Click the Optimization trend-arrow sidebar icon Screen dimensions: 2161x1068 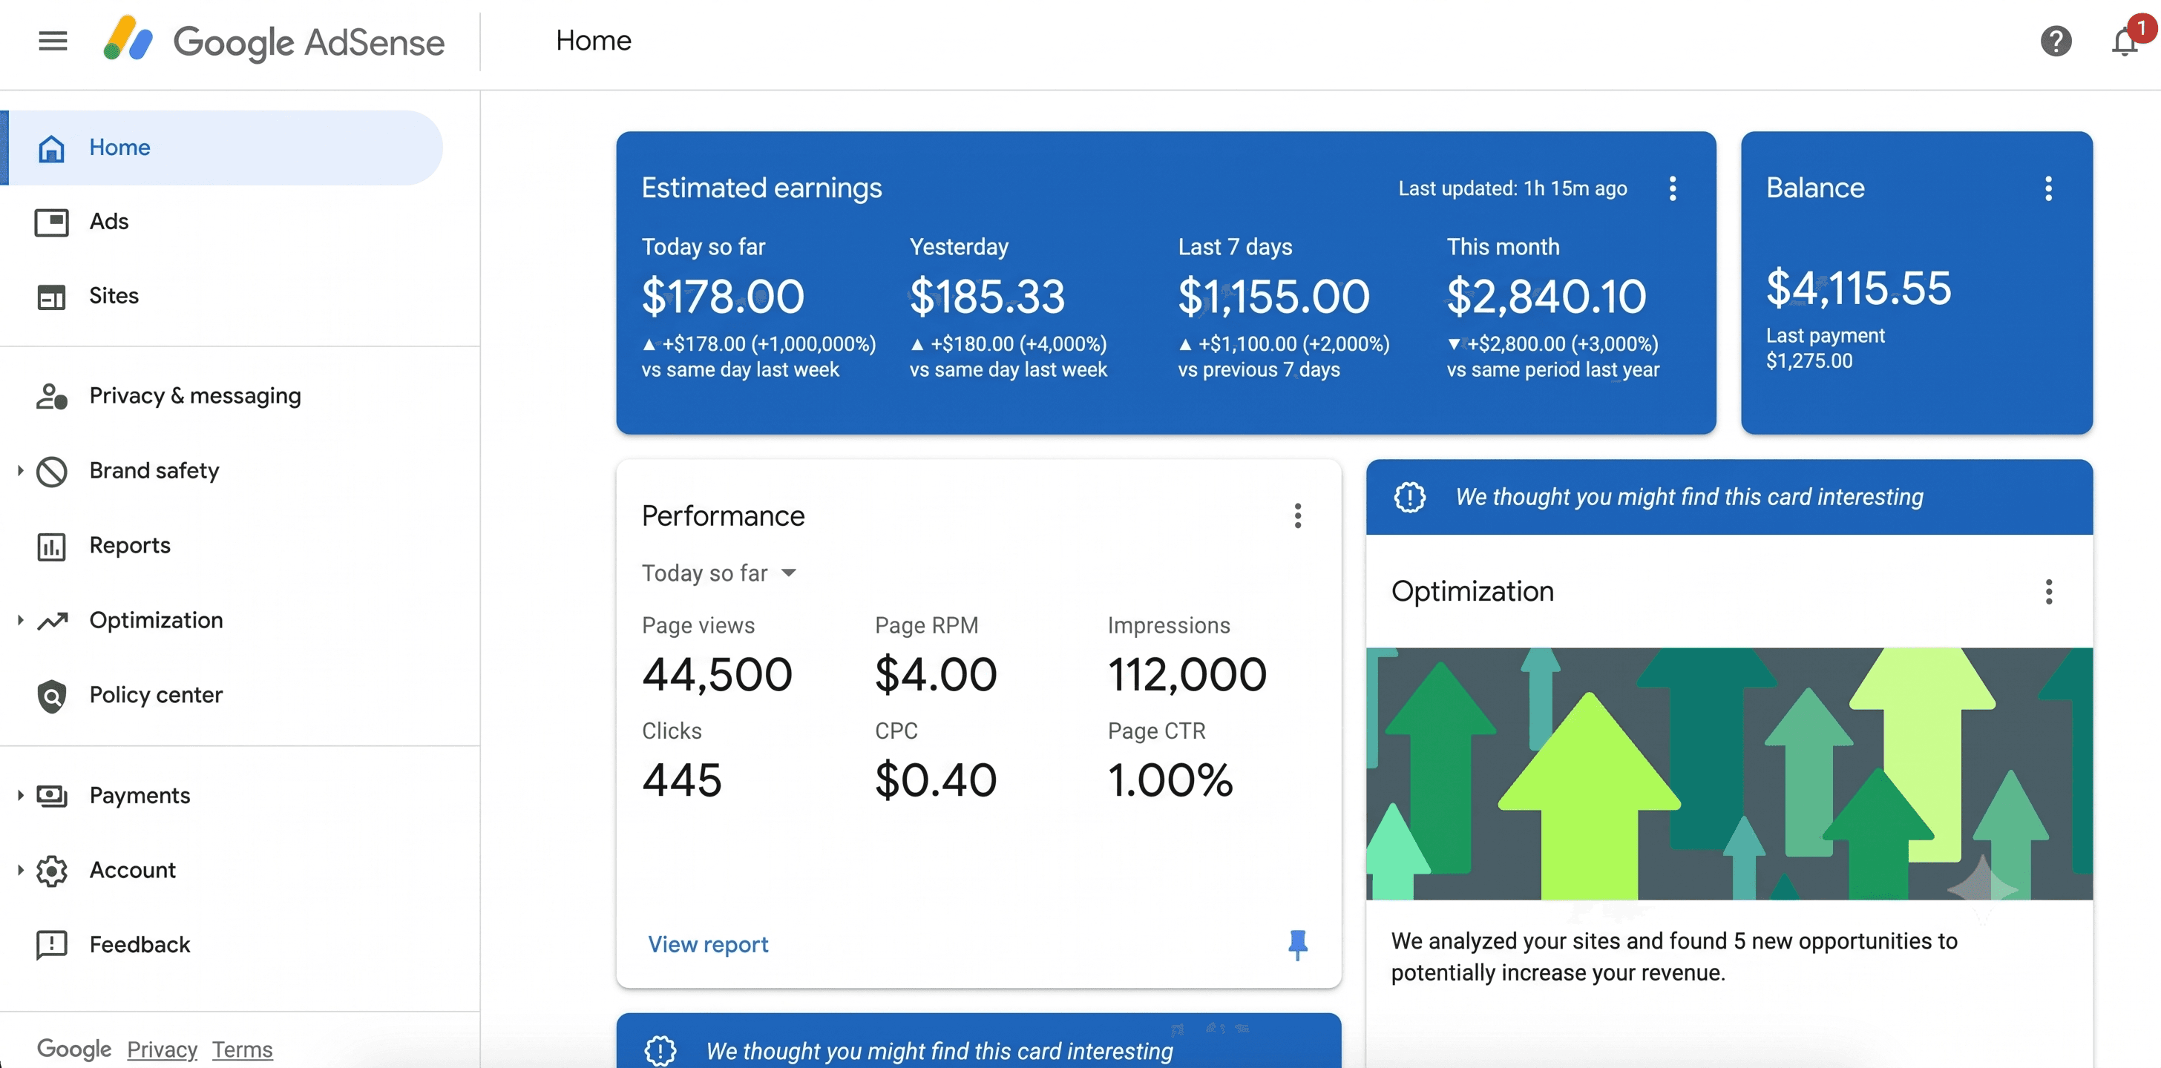click(52, 622)
